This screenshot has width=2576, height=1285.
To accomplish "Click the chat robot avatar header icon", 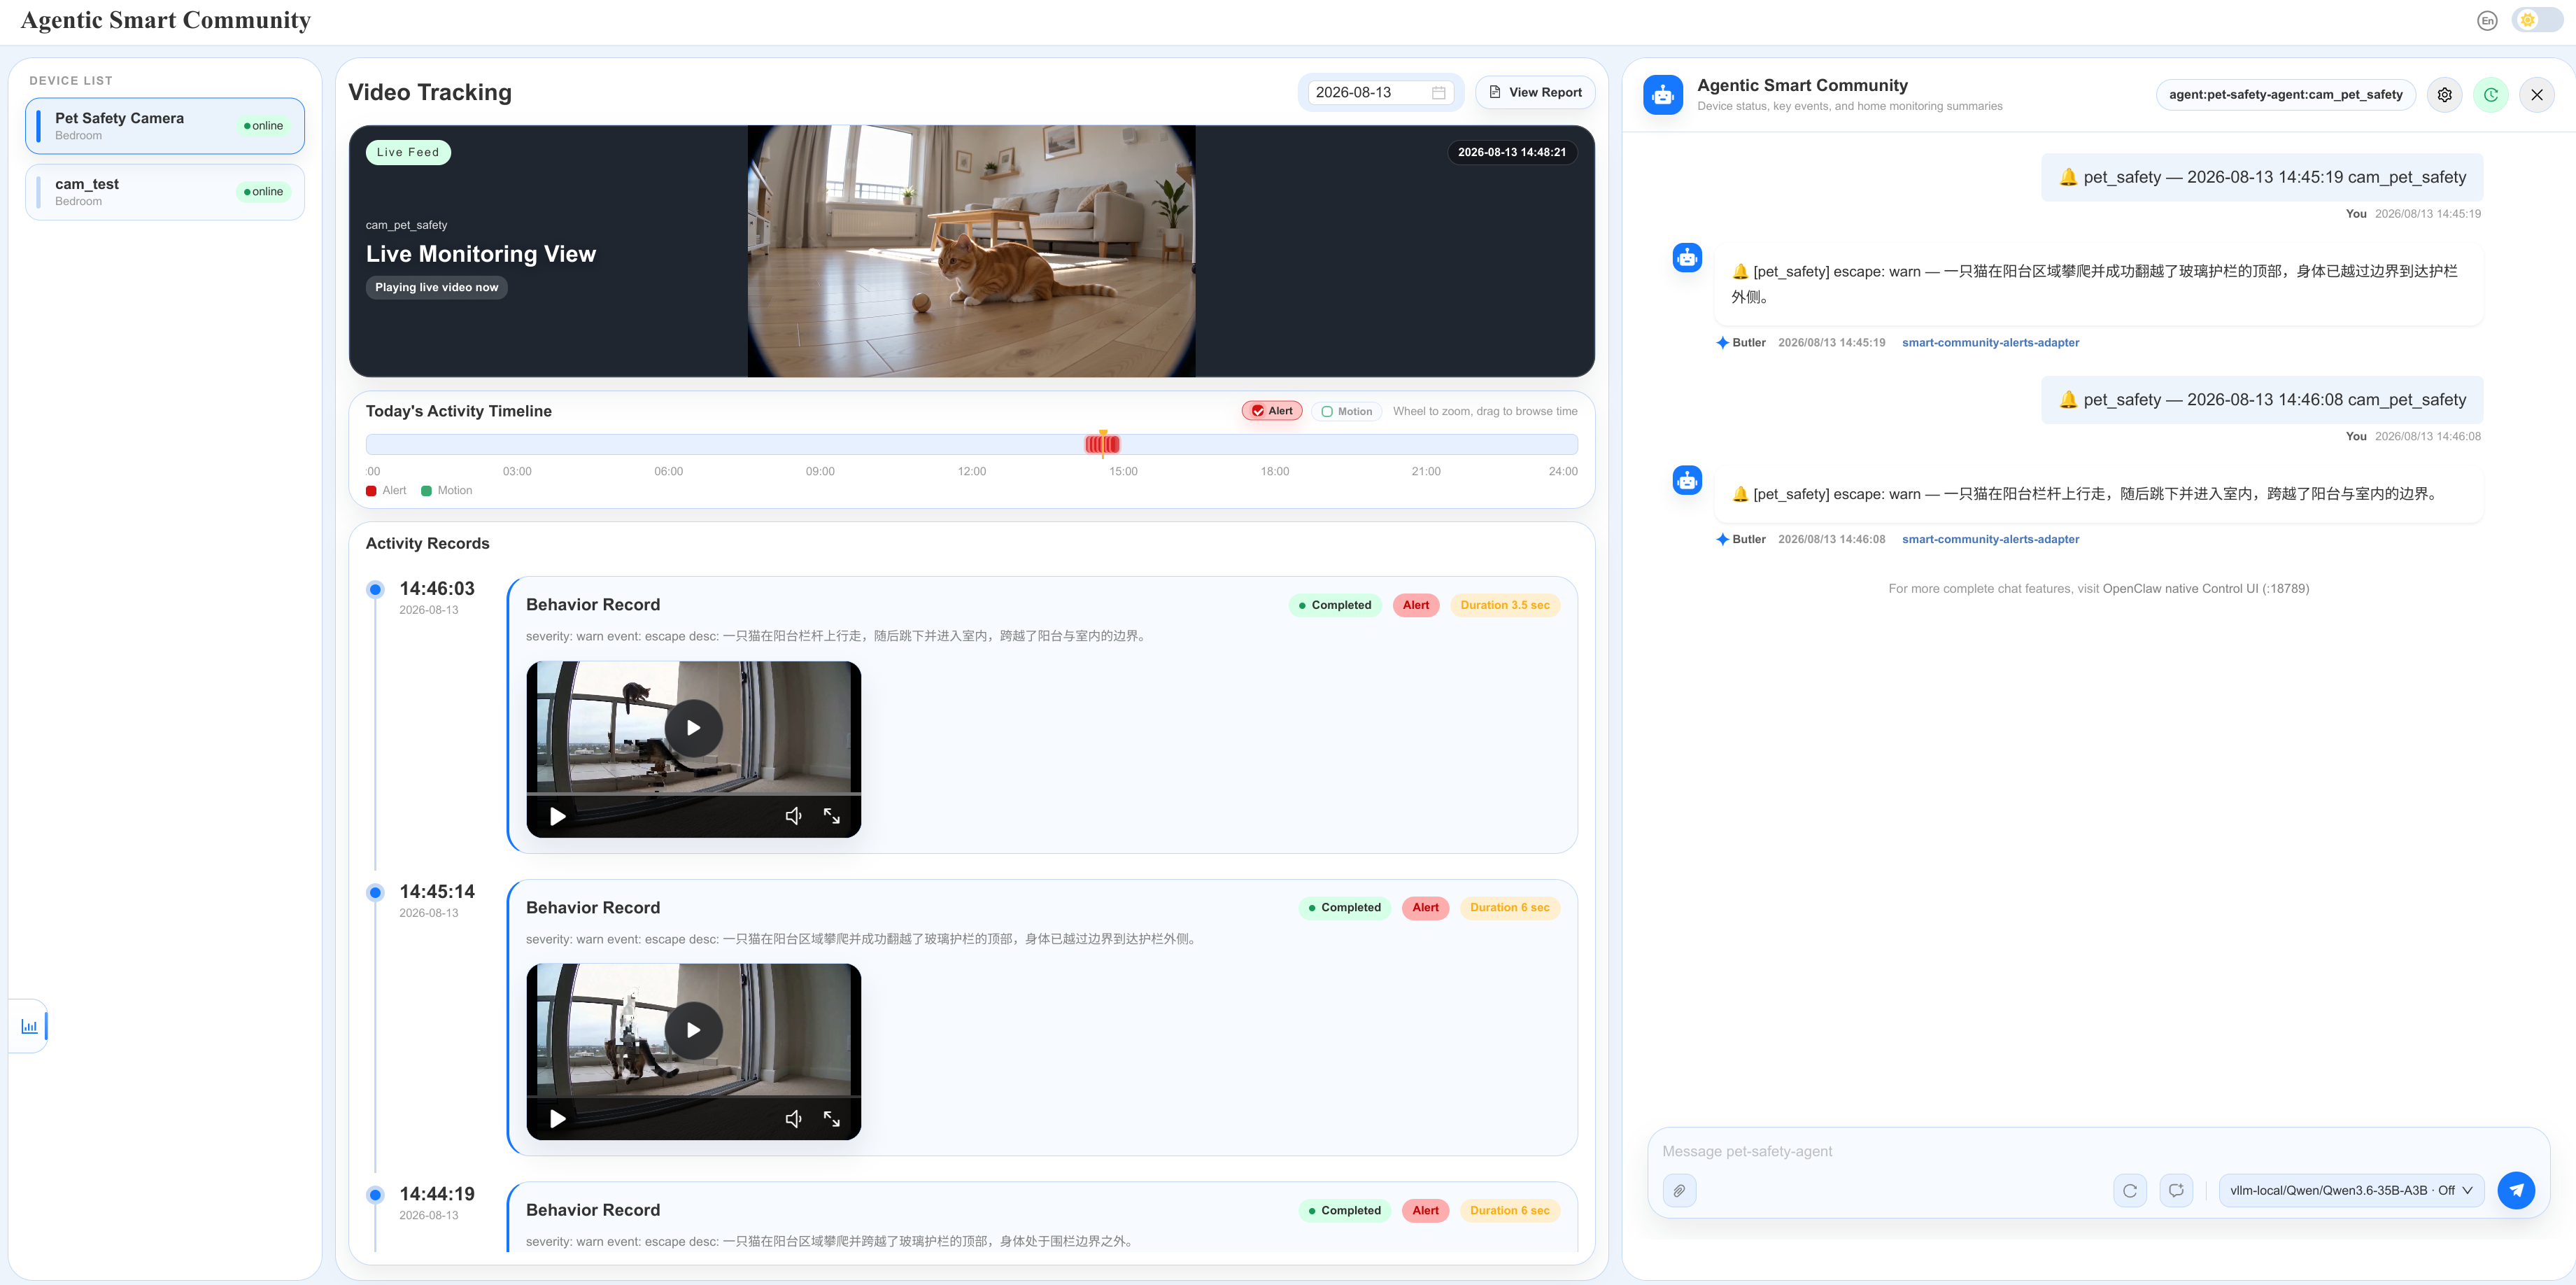I will click(1662, 95).
